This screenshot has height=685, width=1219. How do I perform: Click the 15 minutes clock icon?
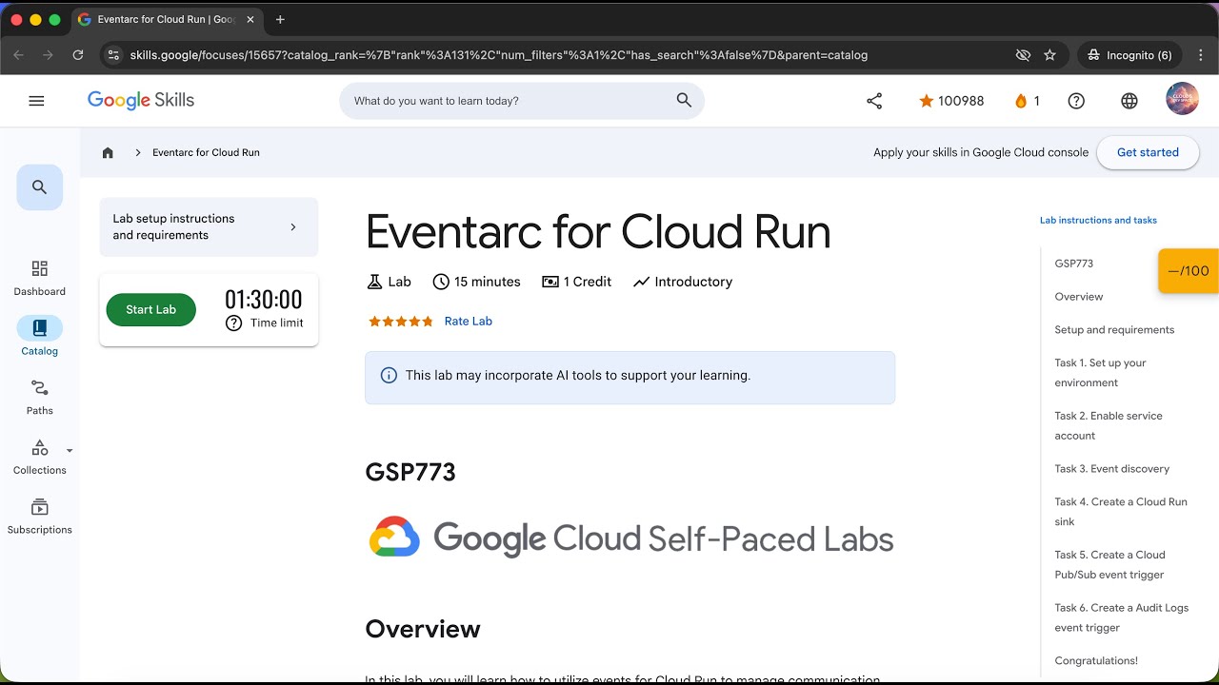(441, 282)
